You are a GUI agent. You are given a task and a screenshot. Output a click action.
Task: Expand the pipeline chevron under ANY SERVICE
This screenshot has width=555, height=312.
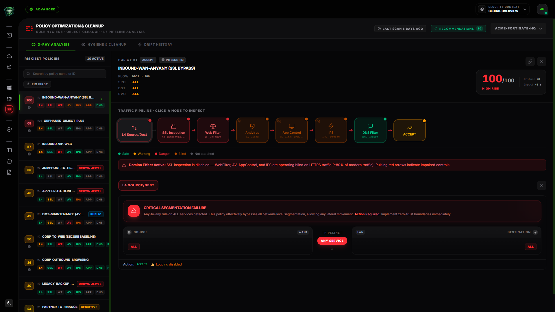(332, 249)
